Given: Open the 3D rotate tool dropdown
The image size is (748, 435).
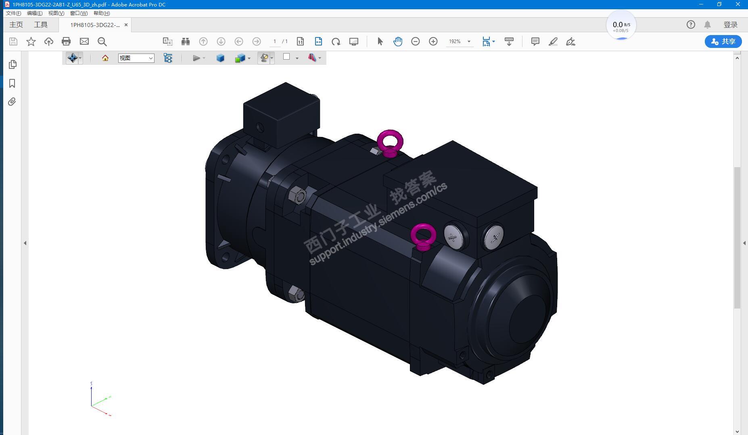Looking at the screenshot, I should [x=80, y=58].
